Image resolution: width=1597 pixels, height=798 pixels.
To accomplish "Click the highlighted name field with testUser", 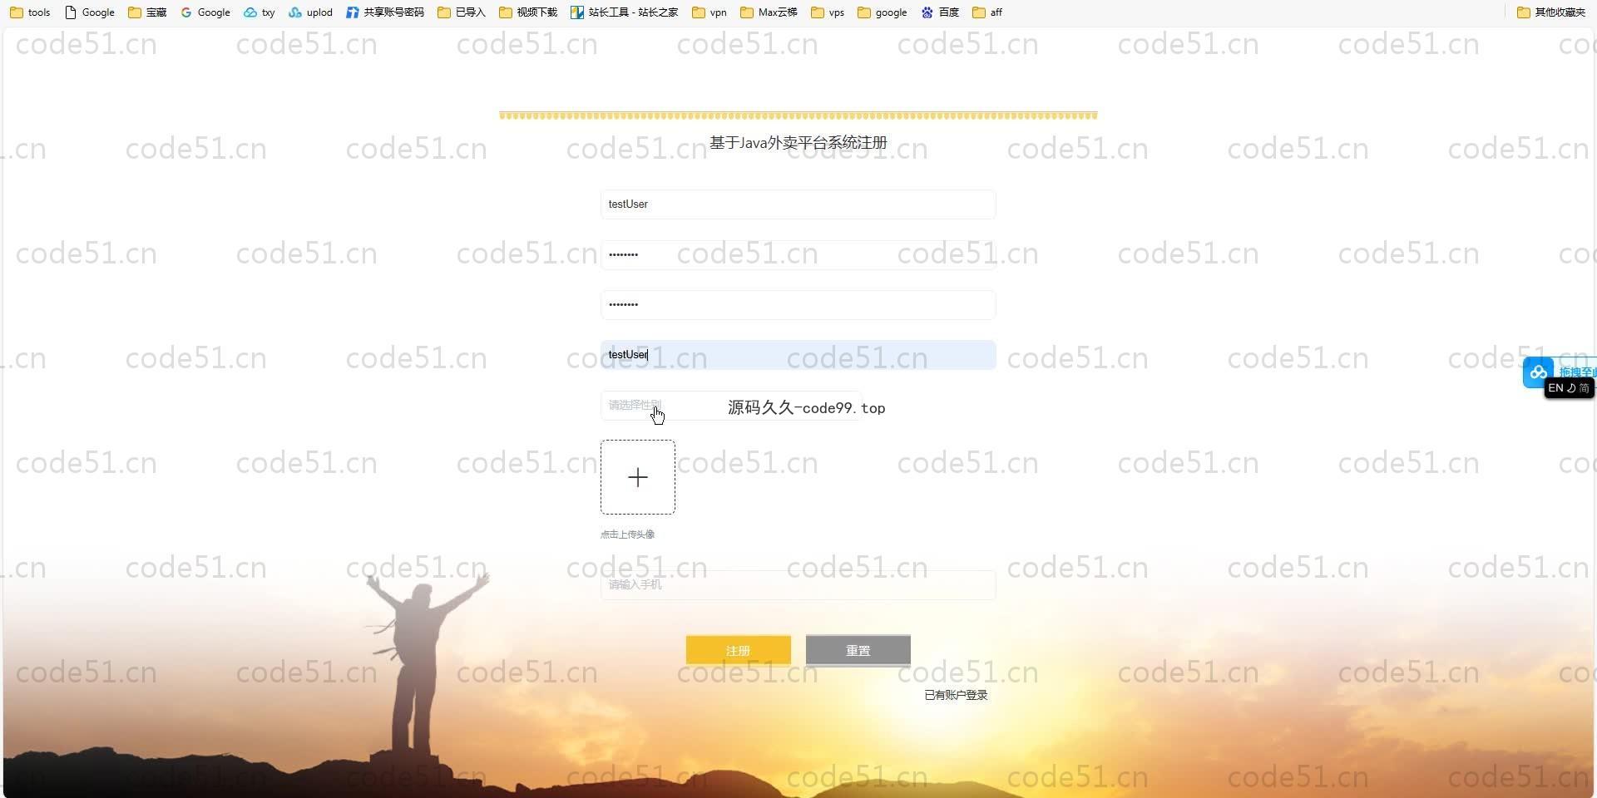I will pyautogui.click(x=798, y=355).
